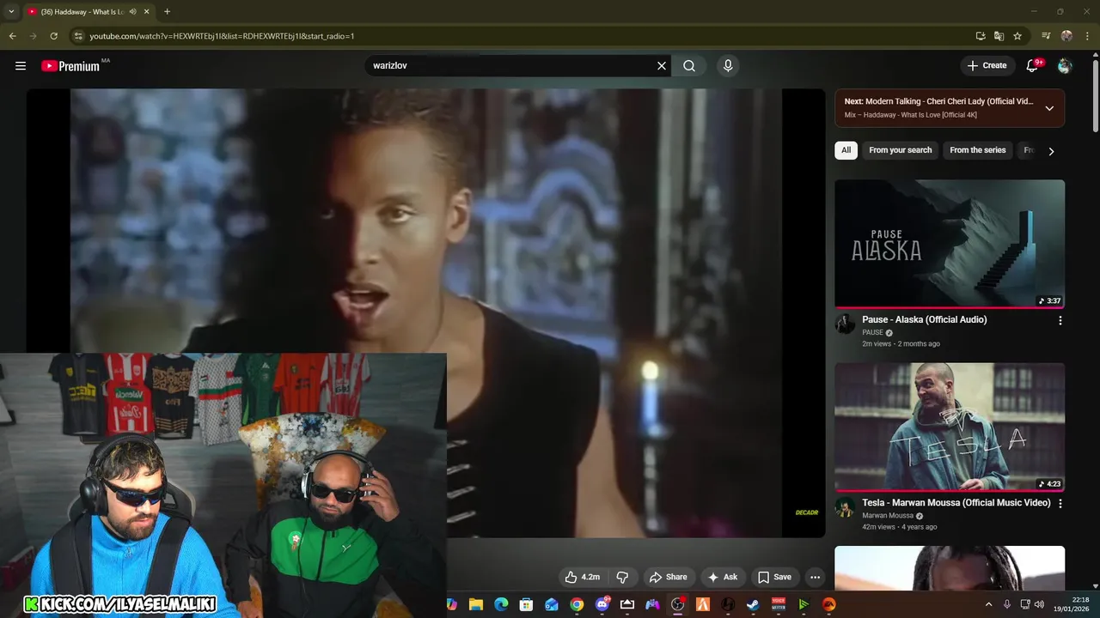Open the tab search dropdown arrow
Screen dimensions: 1100x618
click(x=11, y=12)
